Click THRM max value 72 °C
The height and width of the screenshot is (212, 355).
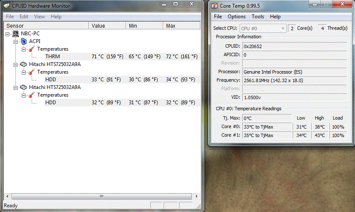tap(182, 57)
